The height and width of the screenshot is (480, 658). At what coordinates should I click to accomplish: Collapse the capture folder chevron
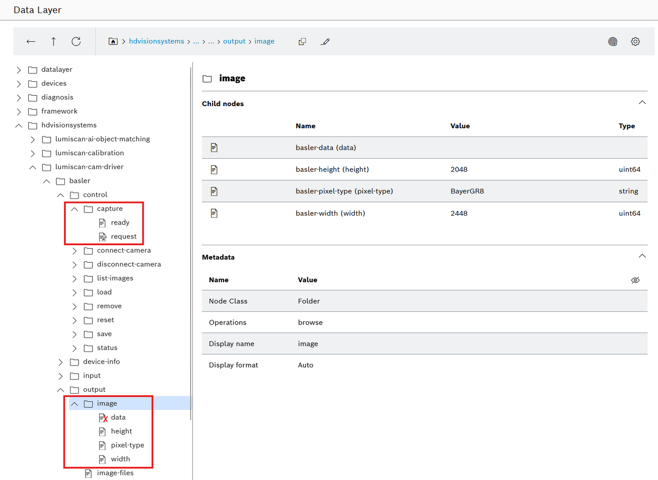74,209
